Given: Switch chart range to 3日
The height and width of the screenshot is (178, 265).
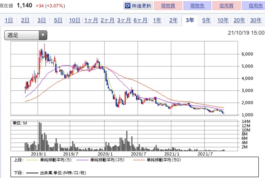Looking at the screenshot, I should (x=42, y=20).
